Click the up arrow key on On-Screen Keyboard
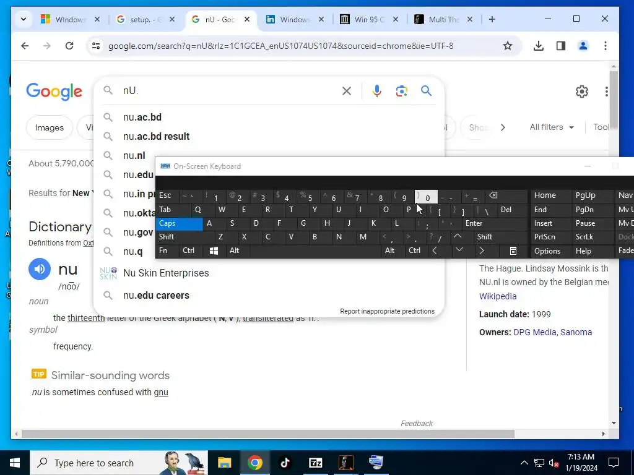634x475 pixels. coord(458,237)
